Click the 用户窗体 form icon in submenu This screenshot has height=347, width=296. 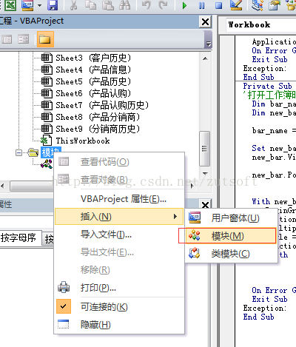click(195, 218)
